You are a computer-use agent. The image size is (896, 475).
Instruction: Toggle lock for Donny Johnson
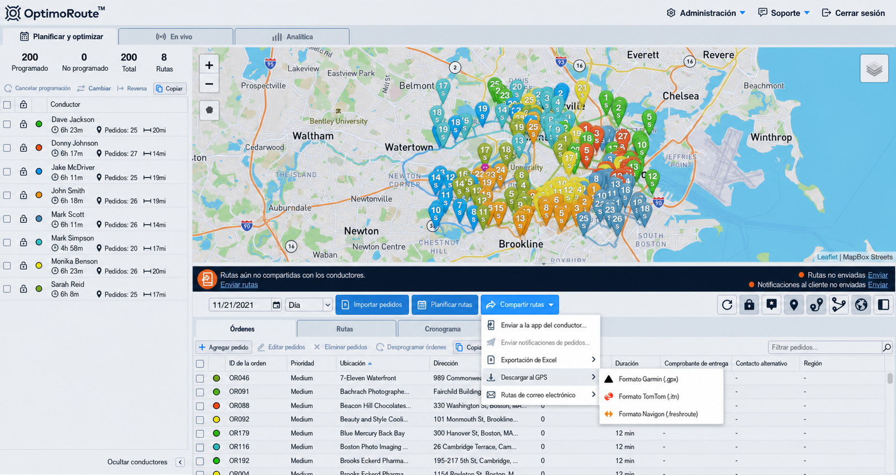[x=24, y=148]
